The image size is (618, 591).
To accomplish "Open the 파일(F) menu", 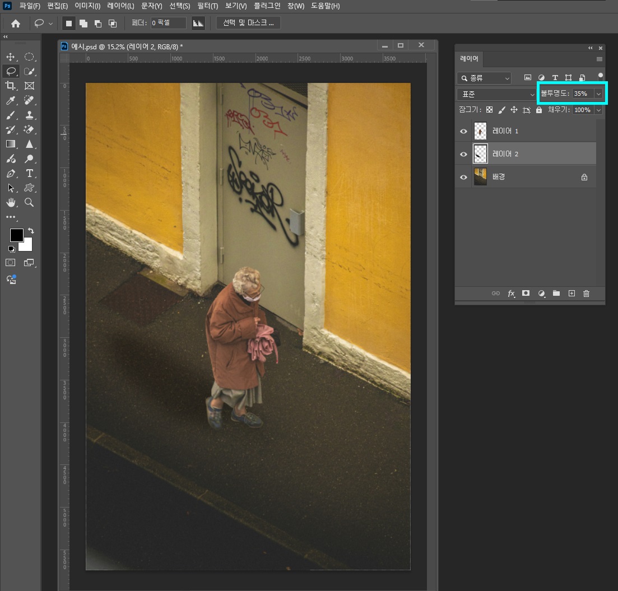I will (30, 6).
